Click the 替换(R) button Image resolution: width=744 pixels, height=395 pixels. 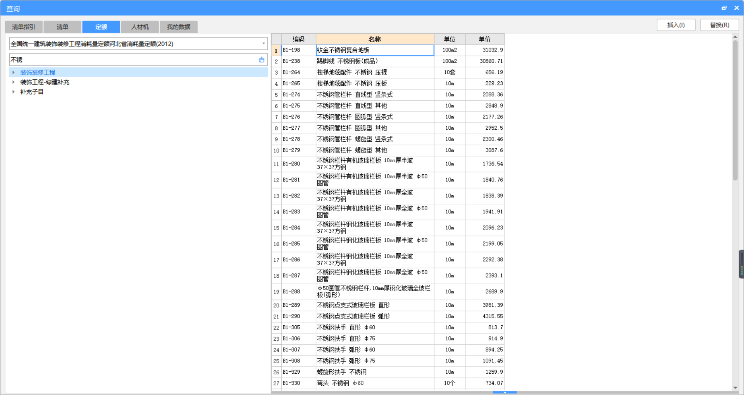click(x=720, y=25)
